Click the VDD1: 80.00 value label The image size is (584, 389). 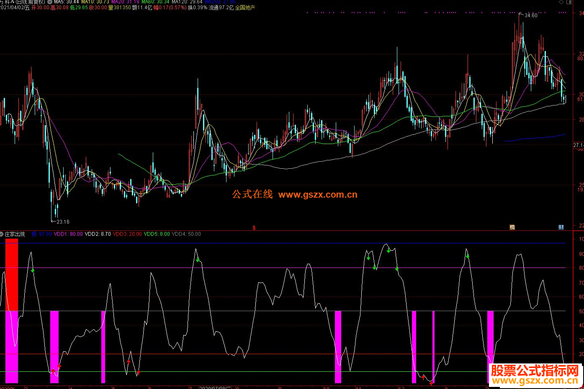click(x=68, y=234)
